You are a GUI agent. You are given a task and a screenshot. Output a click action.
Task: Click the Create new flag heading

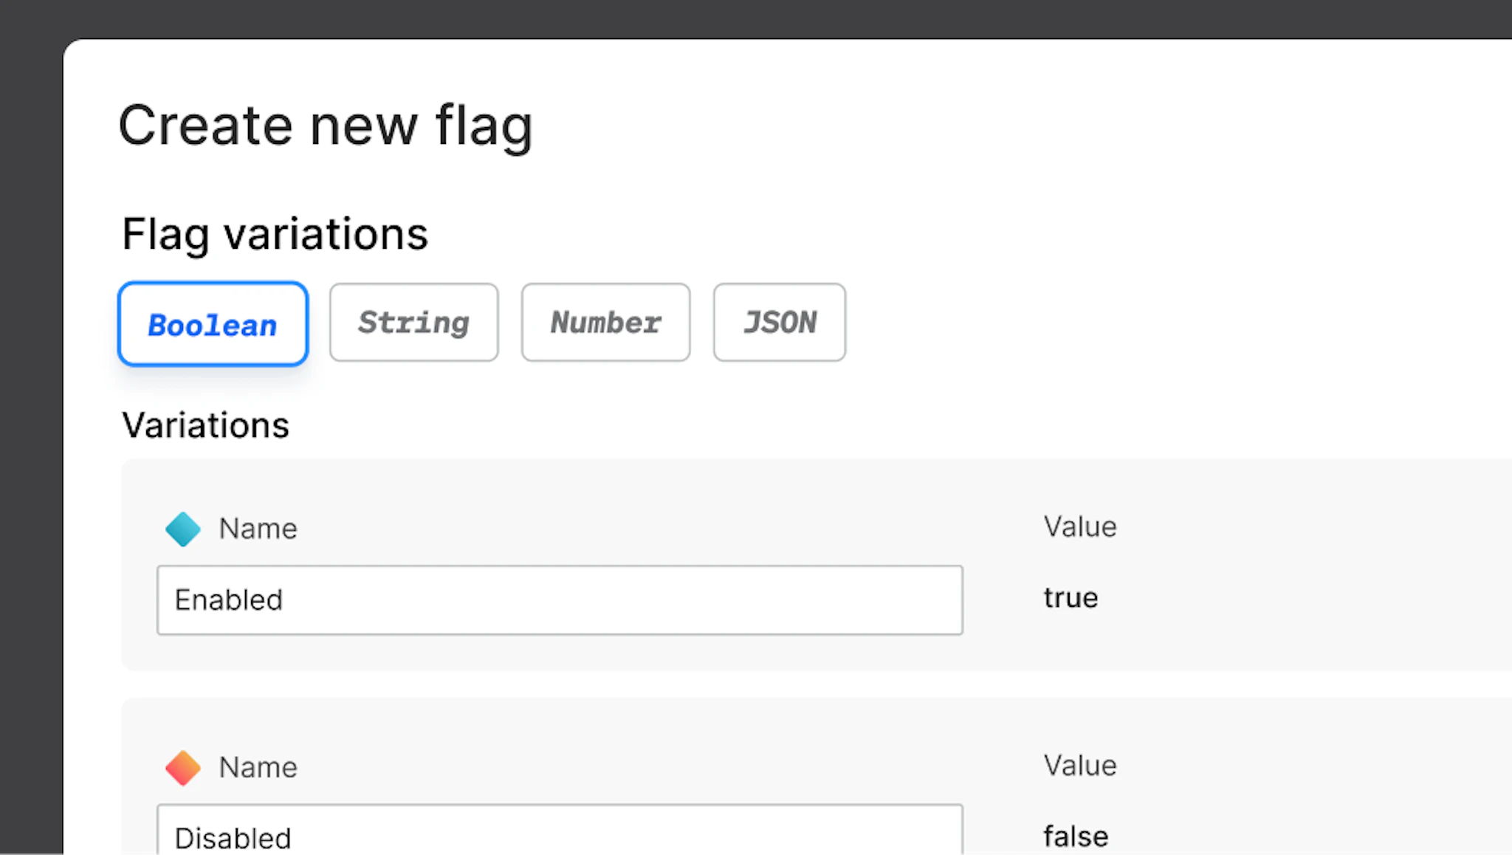point(325,126)
